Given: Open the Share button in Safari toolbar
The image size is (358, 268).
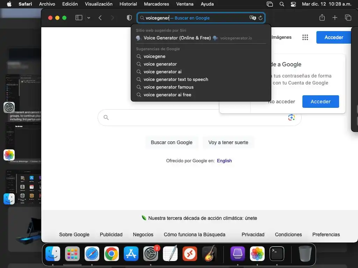Looking at the screenshot, I should click(x=322, y=17).
